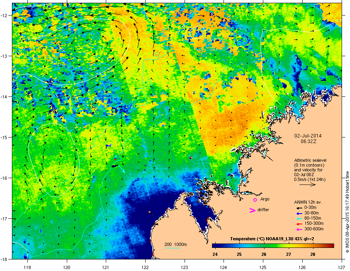Click the date text 02-Jul-2014
This screenshot has width=350, height=271.
pos(308,136)
